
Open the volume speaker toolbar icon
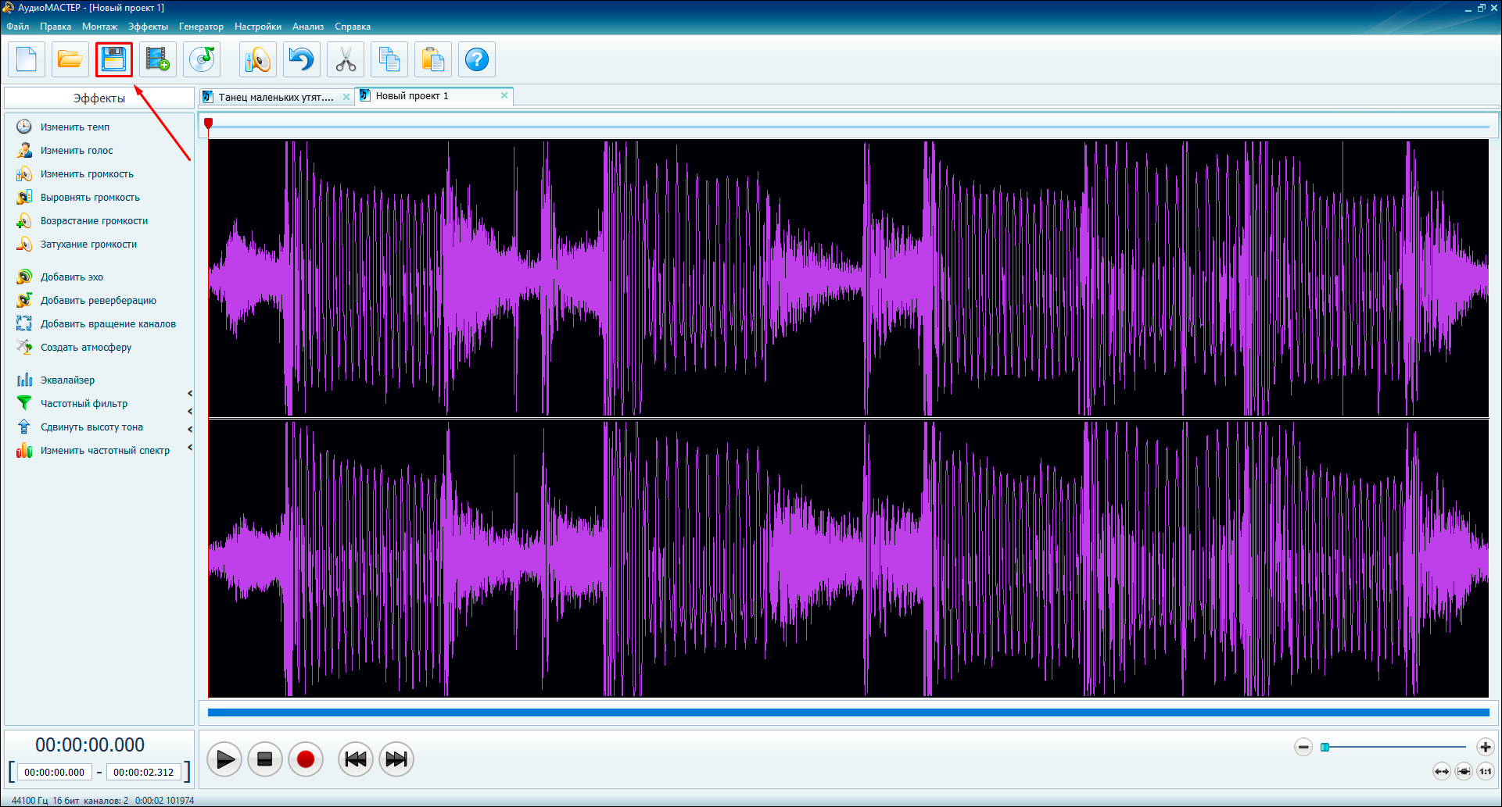click(258, 59)
